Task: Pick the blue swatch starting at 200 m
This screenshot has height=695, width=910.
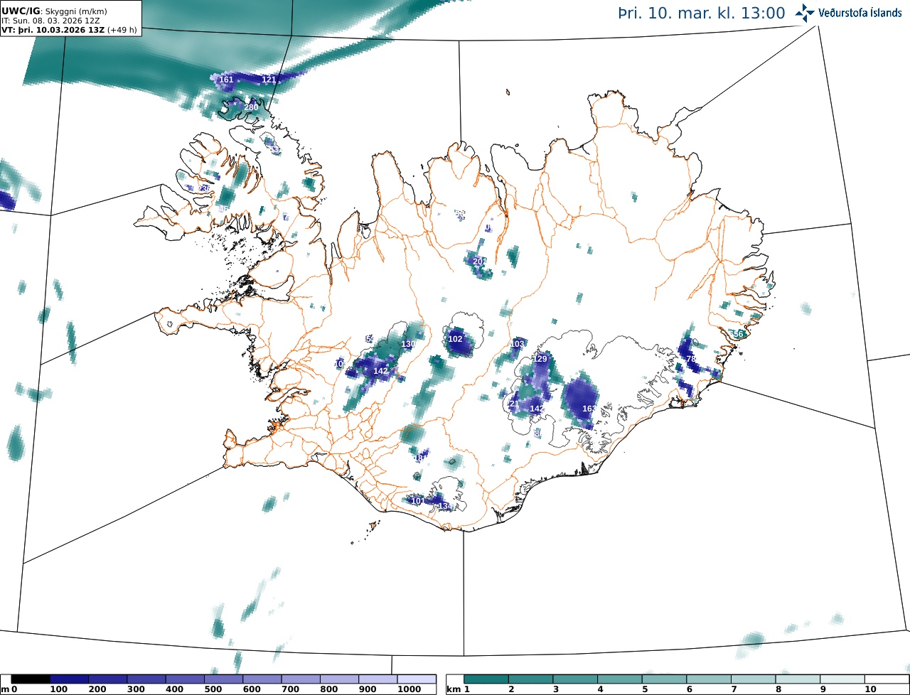Action: (x=107, y=679)
